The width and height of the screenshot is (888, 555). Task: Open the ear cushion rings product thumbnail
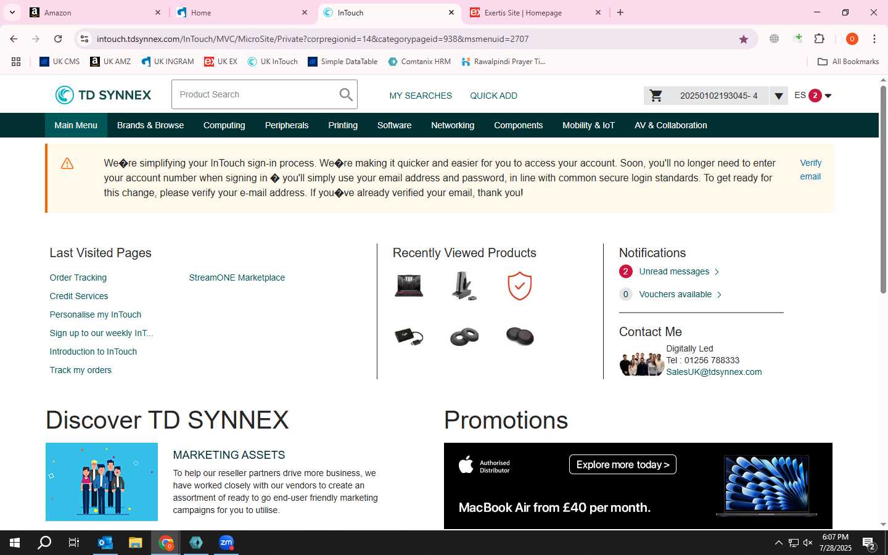[x=464, y=337]
